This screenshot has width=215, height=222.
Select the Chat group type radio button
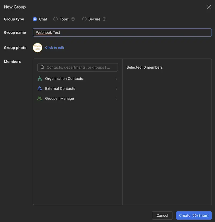[35, 19]
